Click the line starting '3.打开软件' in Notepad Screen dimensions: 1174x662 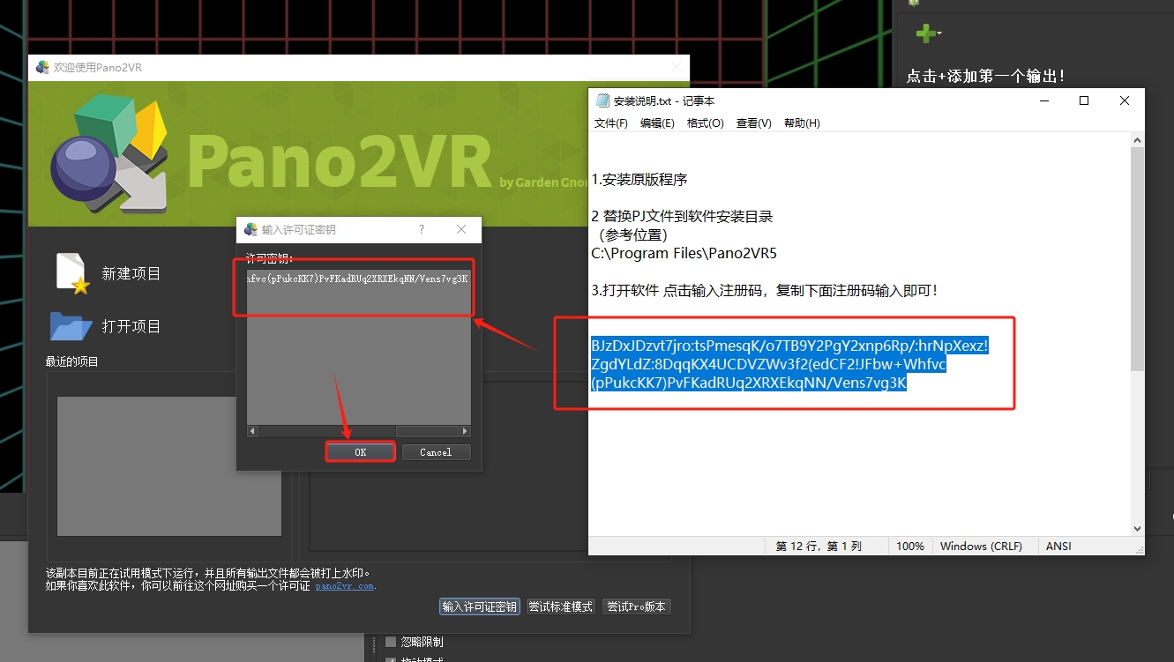click(765, 290)
